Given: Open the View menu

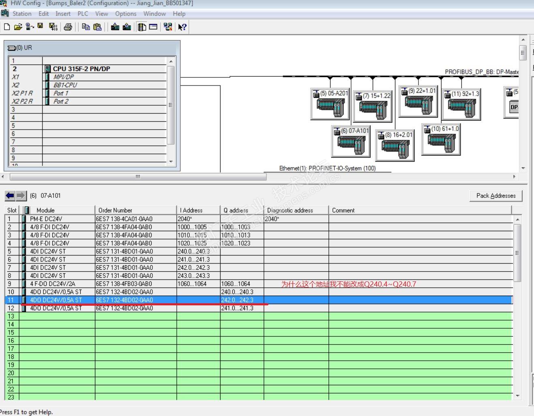Looking at the screenshot, I should [101, 13].
